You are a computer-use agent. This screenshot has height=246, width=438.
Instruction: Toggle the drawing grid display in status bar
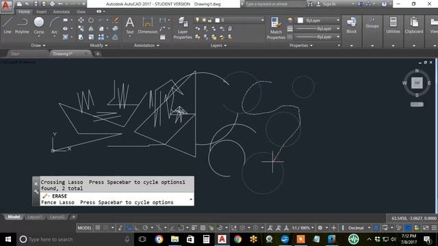[97, 228]
